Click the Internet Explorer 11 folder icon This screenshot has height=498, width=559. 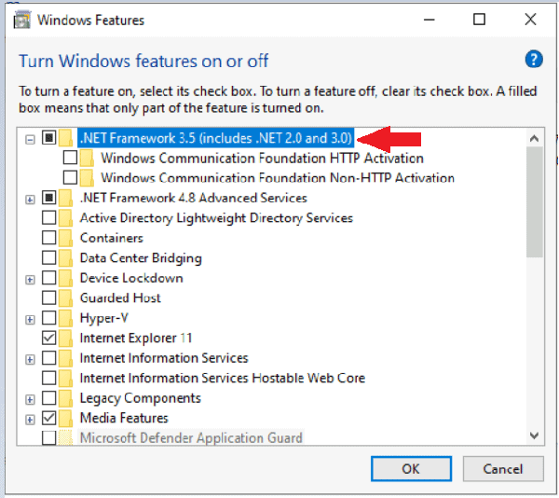65,338
